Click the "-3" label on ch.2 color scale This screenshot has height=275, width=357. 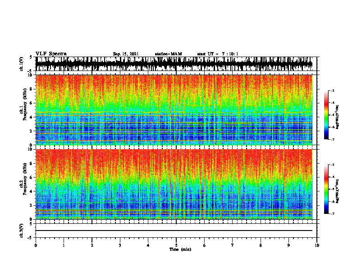coord(332,165)
